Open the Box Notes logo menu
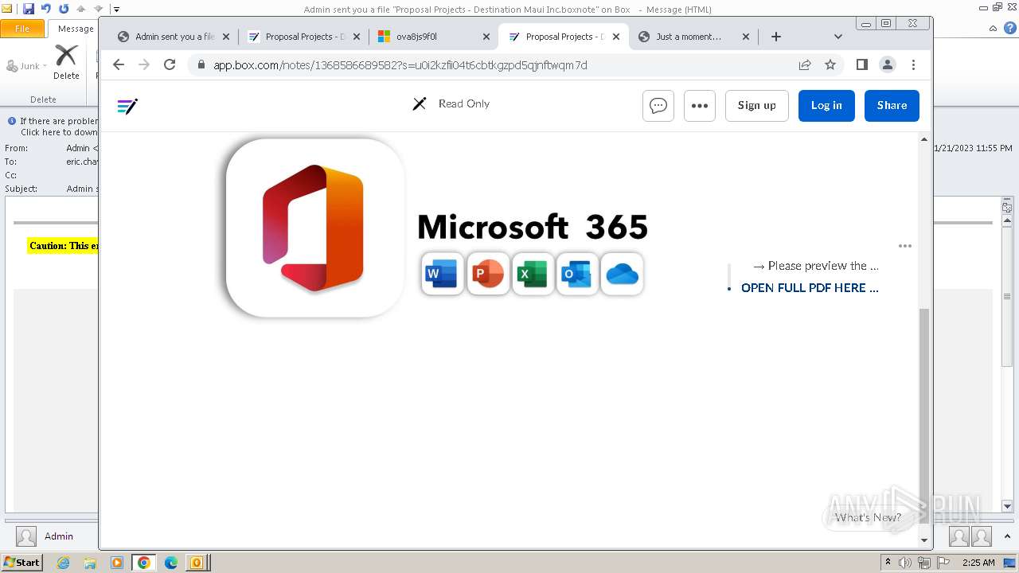1019x573 pixels. [x=127, y=106]
